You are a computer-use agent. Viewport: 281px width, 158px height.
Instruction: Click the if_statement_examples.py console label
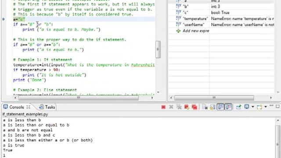25,114
